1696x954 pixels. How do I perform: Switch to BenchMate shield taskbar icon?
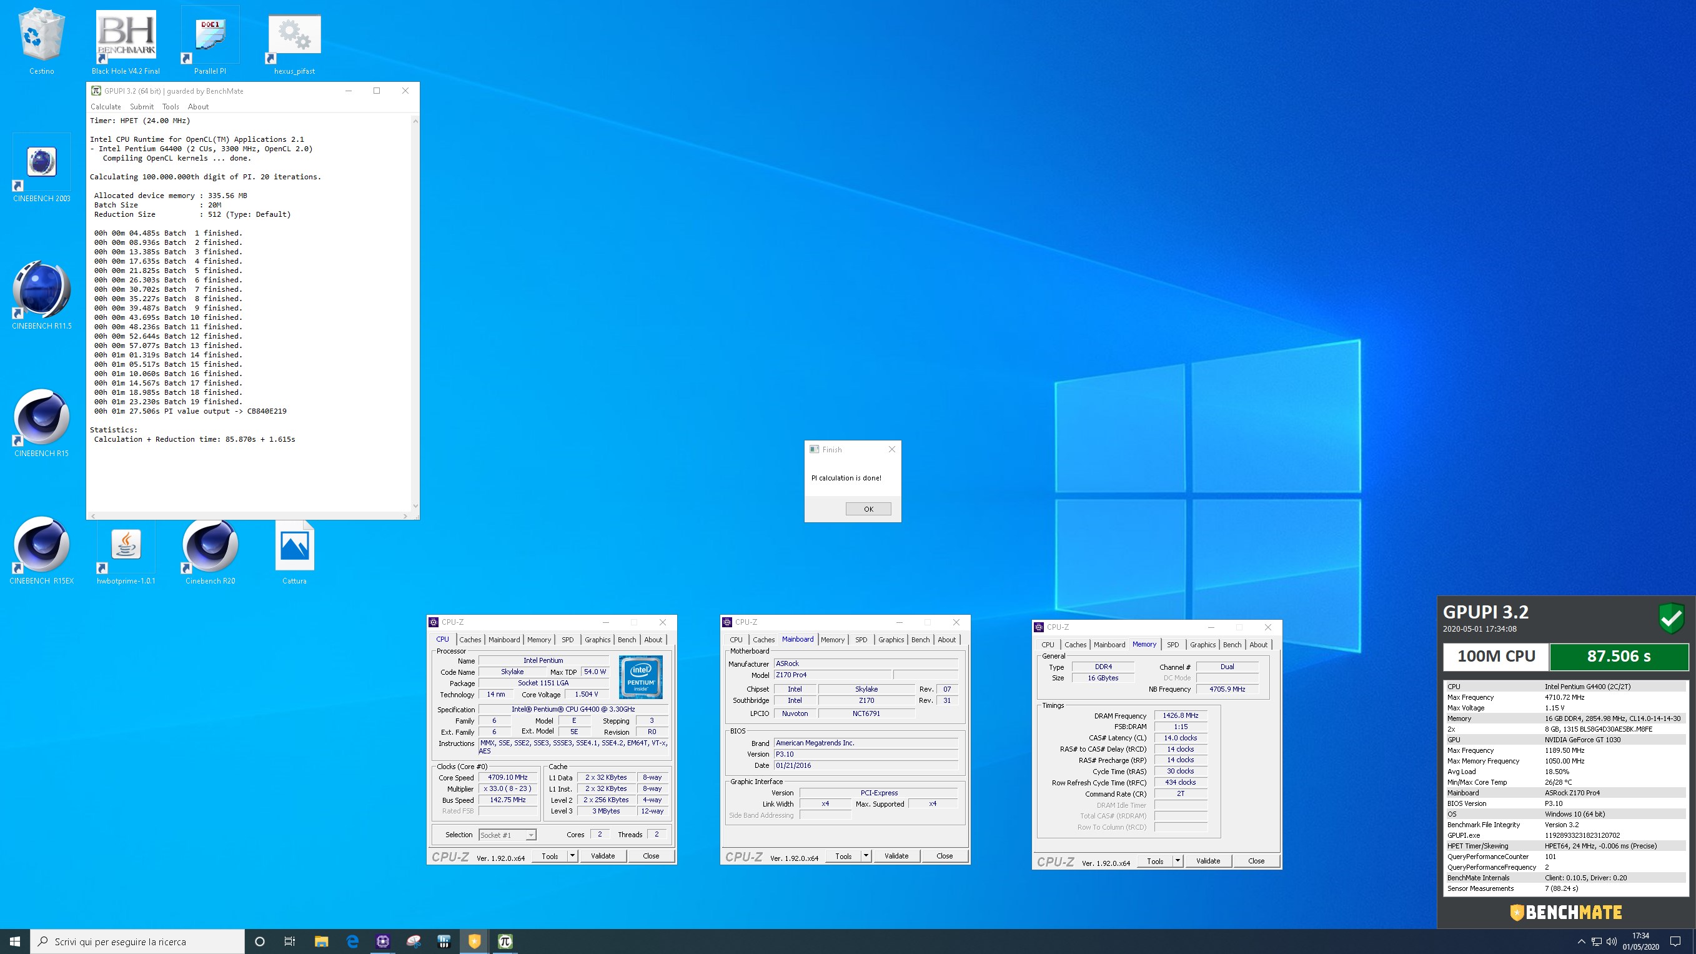(475, 942)
